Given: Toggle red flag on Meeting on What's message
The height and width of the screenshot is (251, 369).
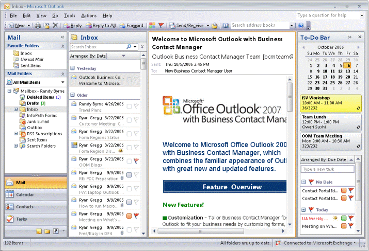Looking at the screenshot, I should [x=136, y=216].
